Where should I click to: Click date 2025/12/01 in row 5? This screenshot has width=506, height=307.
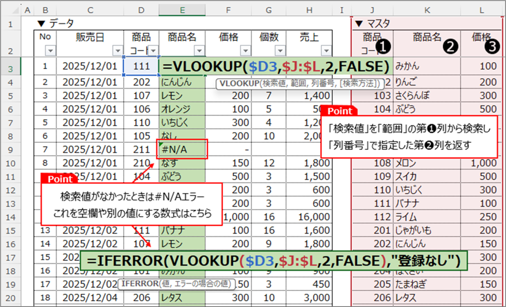[90, 96]
